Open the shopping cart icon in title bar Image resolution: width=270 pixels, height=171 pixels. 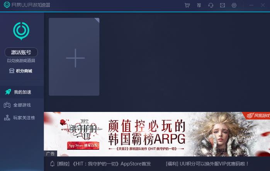coord(187,5)
